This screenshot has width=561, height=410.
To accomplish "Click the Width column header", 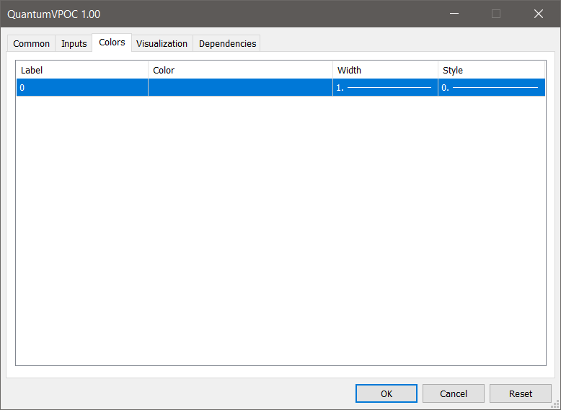I will pyautogui.click(x=385, y=70).
